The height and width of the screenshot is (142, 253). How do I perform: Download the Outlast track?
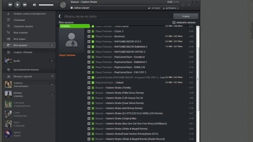[93, 82]
